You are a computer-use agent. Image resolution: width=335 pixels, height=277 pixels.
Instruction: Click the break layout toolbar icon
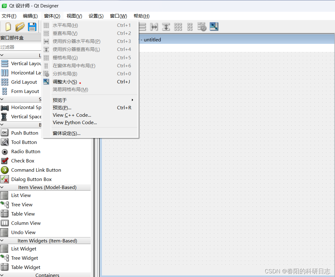click(x=202, y=27)
